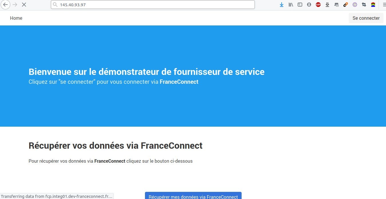This screenshot has height=199, width=386.
Task: Open the Firefox hamburger menu
Action: tap(384, 5)
